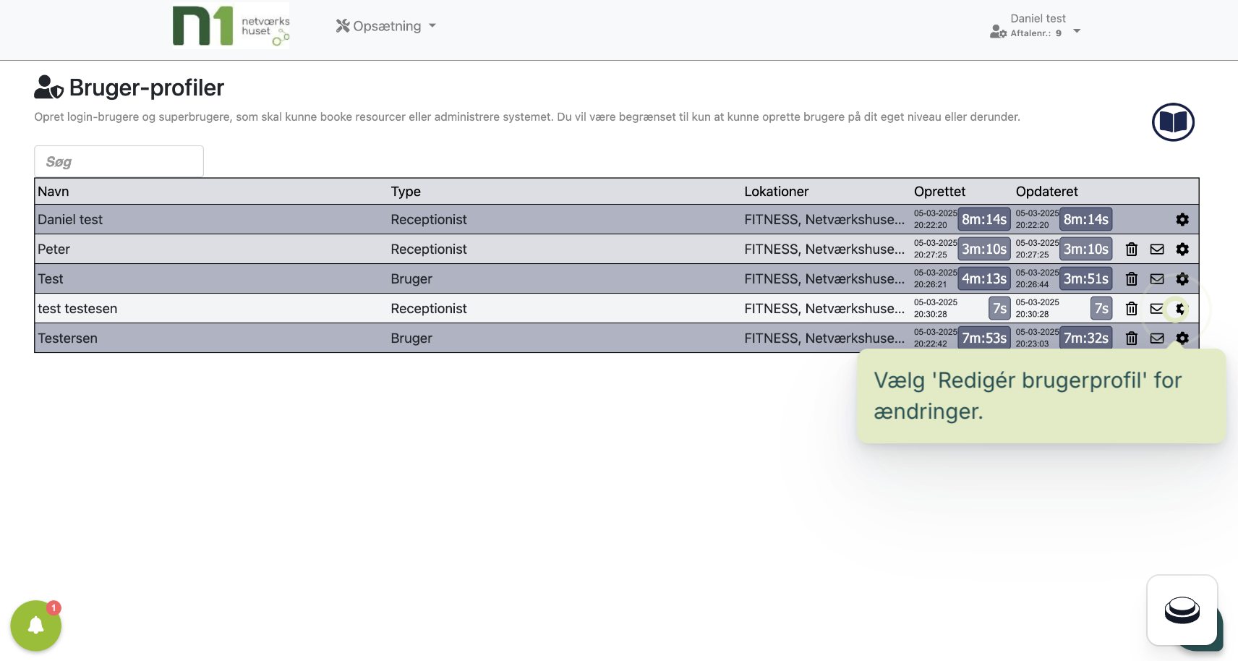Sort by Oprettet column header

click(939, 192)
